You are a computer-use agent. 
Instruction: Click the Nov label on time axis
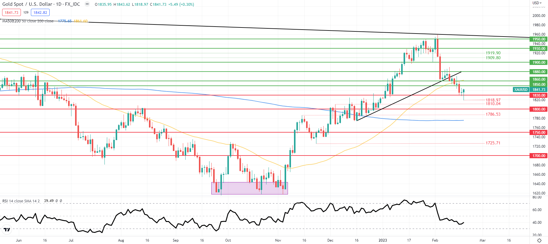[x=278, y=240]
